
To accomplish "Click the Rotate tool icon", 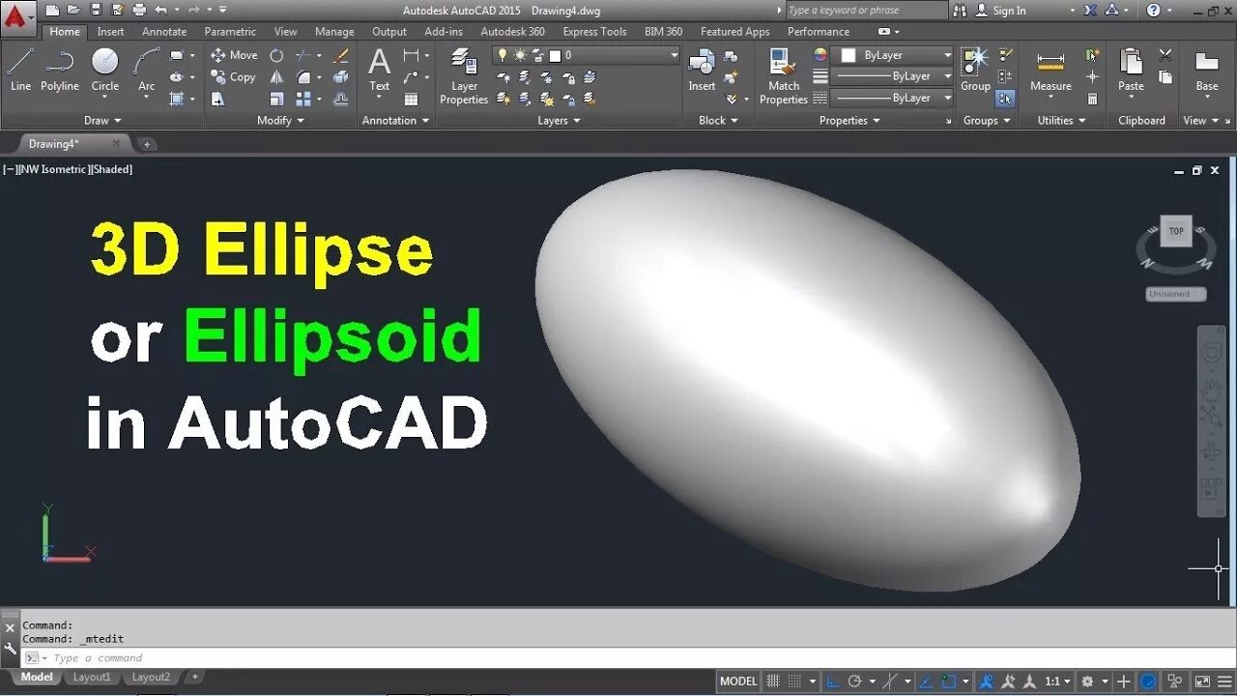I will (x=277, y=55).
